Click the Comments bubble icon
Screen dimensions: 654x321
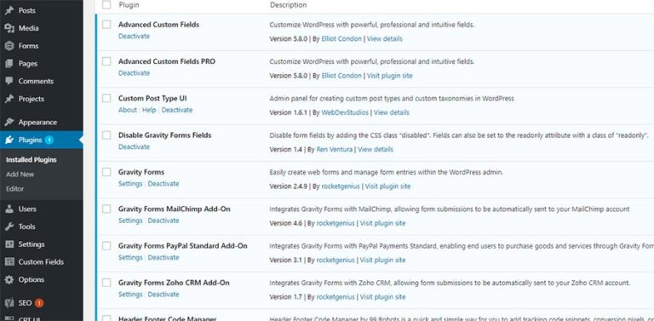tap(9, 81)
